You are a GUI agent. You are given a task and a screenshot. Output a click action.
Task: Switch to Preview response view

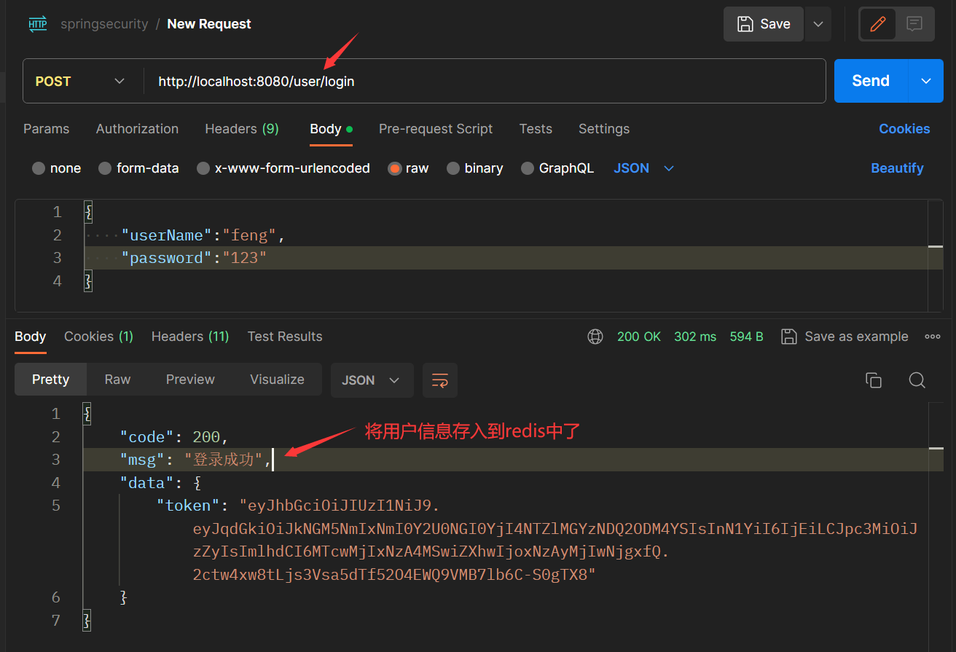[190, 380]
